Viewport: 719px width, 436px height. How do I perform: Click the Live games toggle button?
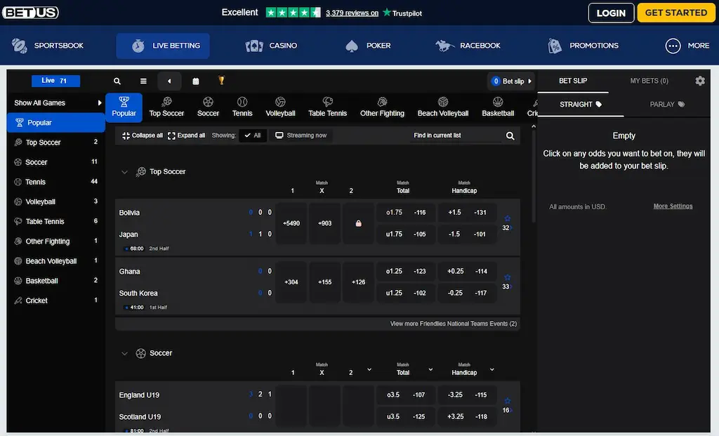(55, 81)
